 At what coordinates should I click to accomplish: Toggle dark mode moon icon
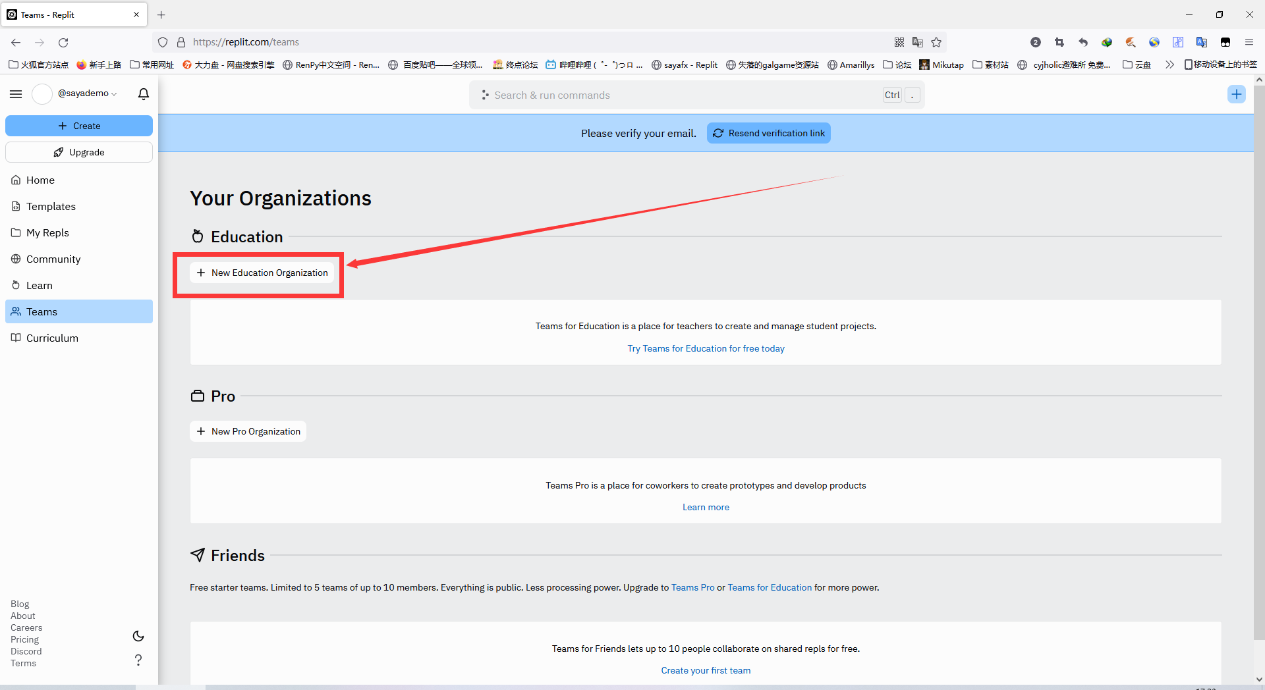138,636
